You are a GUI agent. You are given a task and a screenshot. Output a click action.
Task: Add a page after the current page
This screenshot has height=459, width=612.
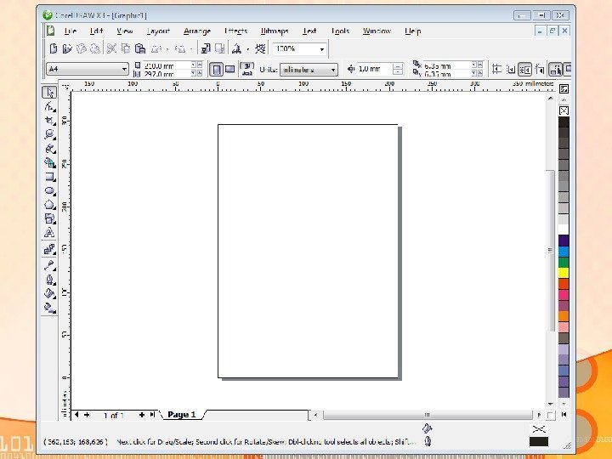141,415
